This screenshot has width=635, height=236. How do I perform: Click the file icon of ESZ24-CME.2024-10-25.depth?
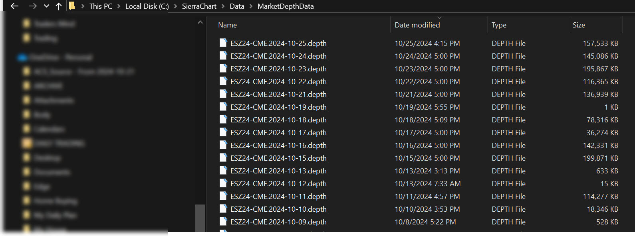[x=223, y=43]
